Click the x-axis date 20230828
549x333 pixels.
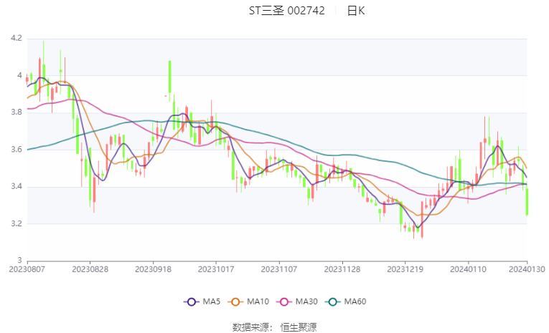[90, 269]
